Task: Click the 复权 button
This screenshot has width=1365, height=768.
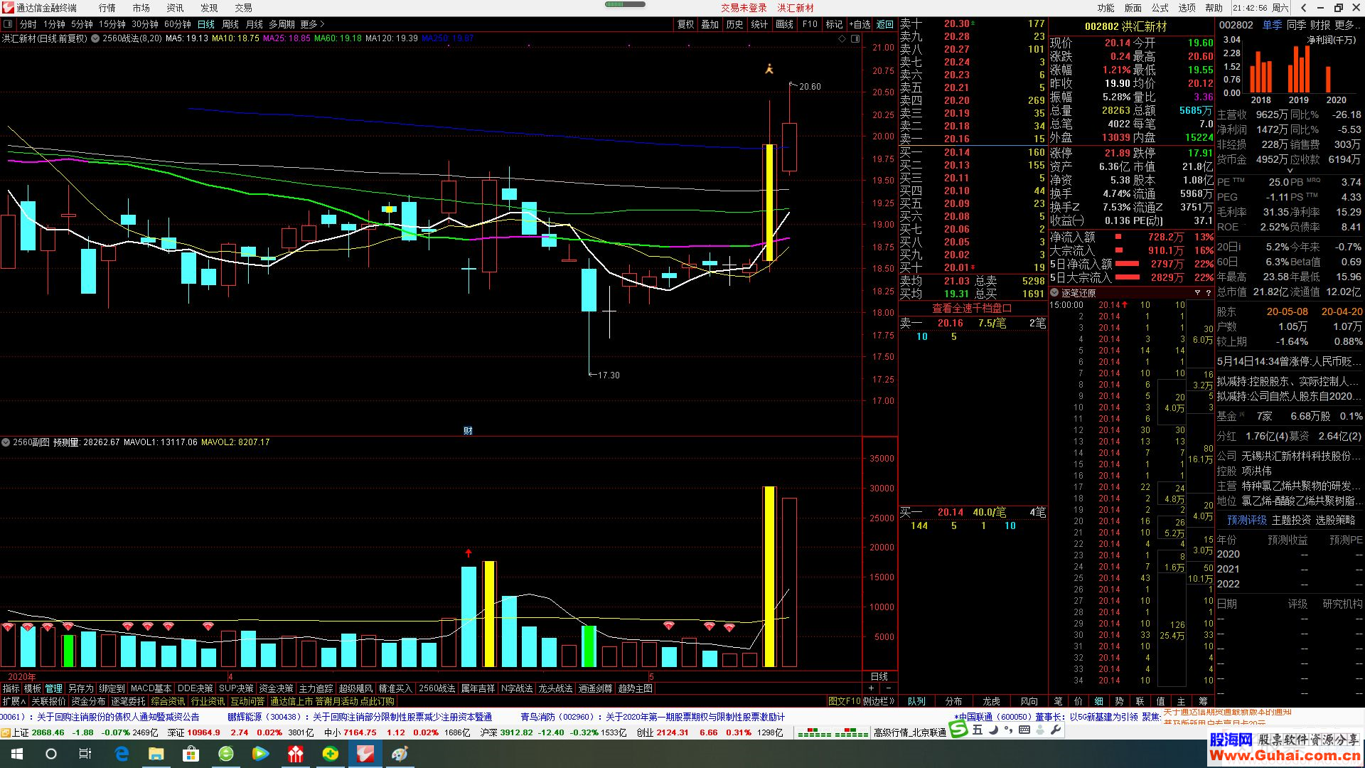Action: [x=685, y=24]
